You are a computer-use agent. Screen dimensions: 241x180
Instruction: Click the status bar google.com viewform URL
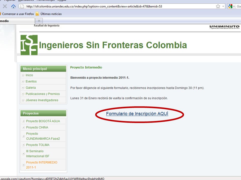coord(52,178)
